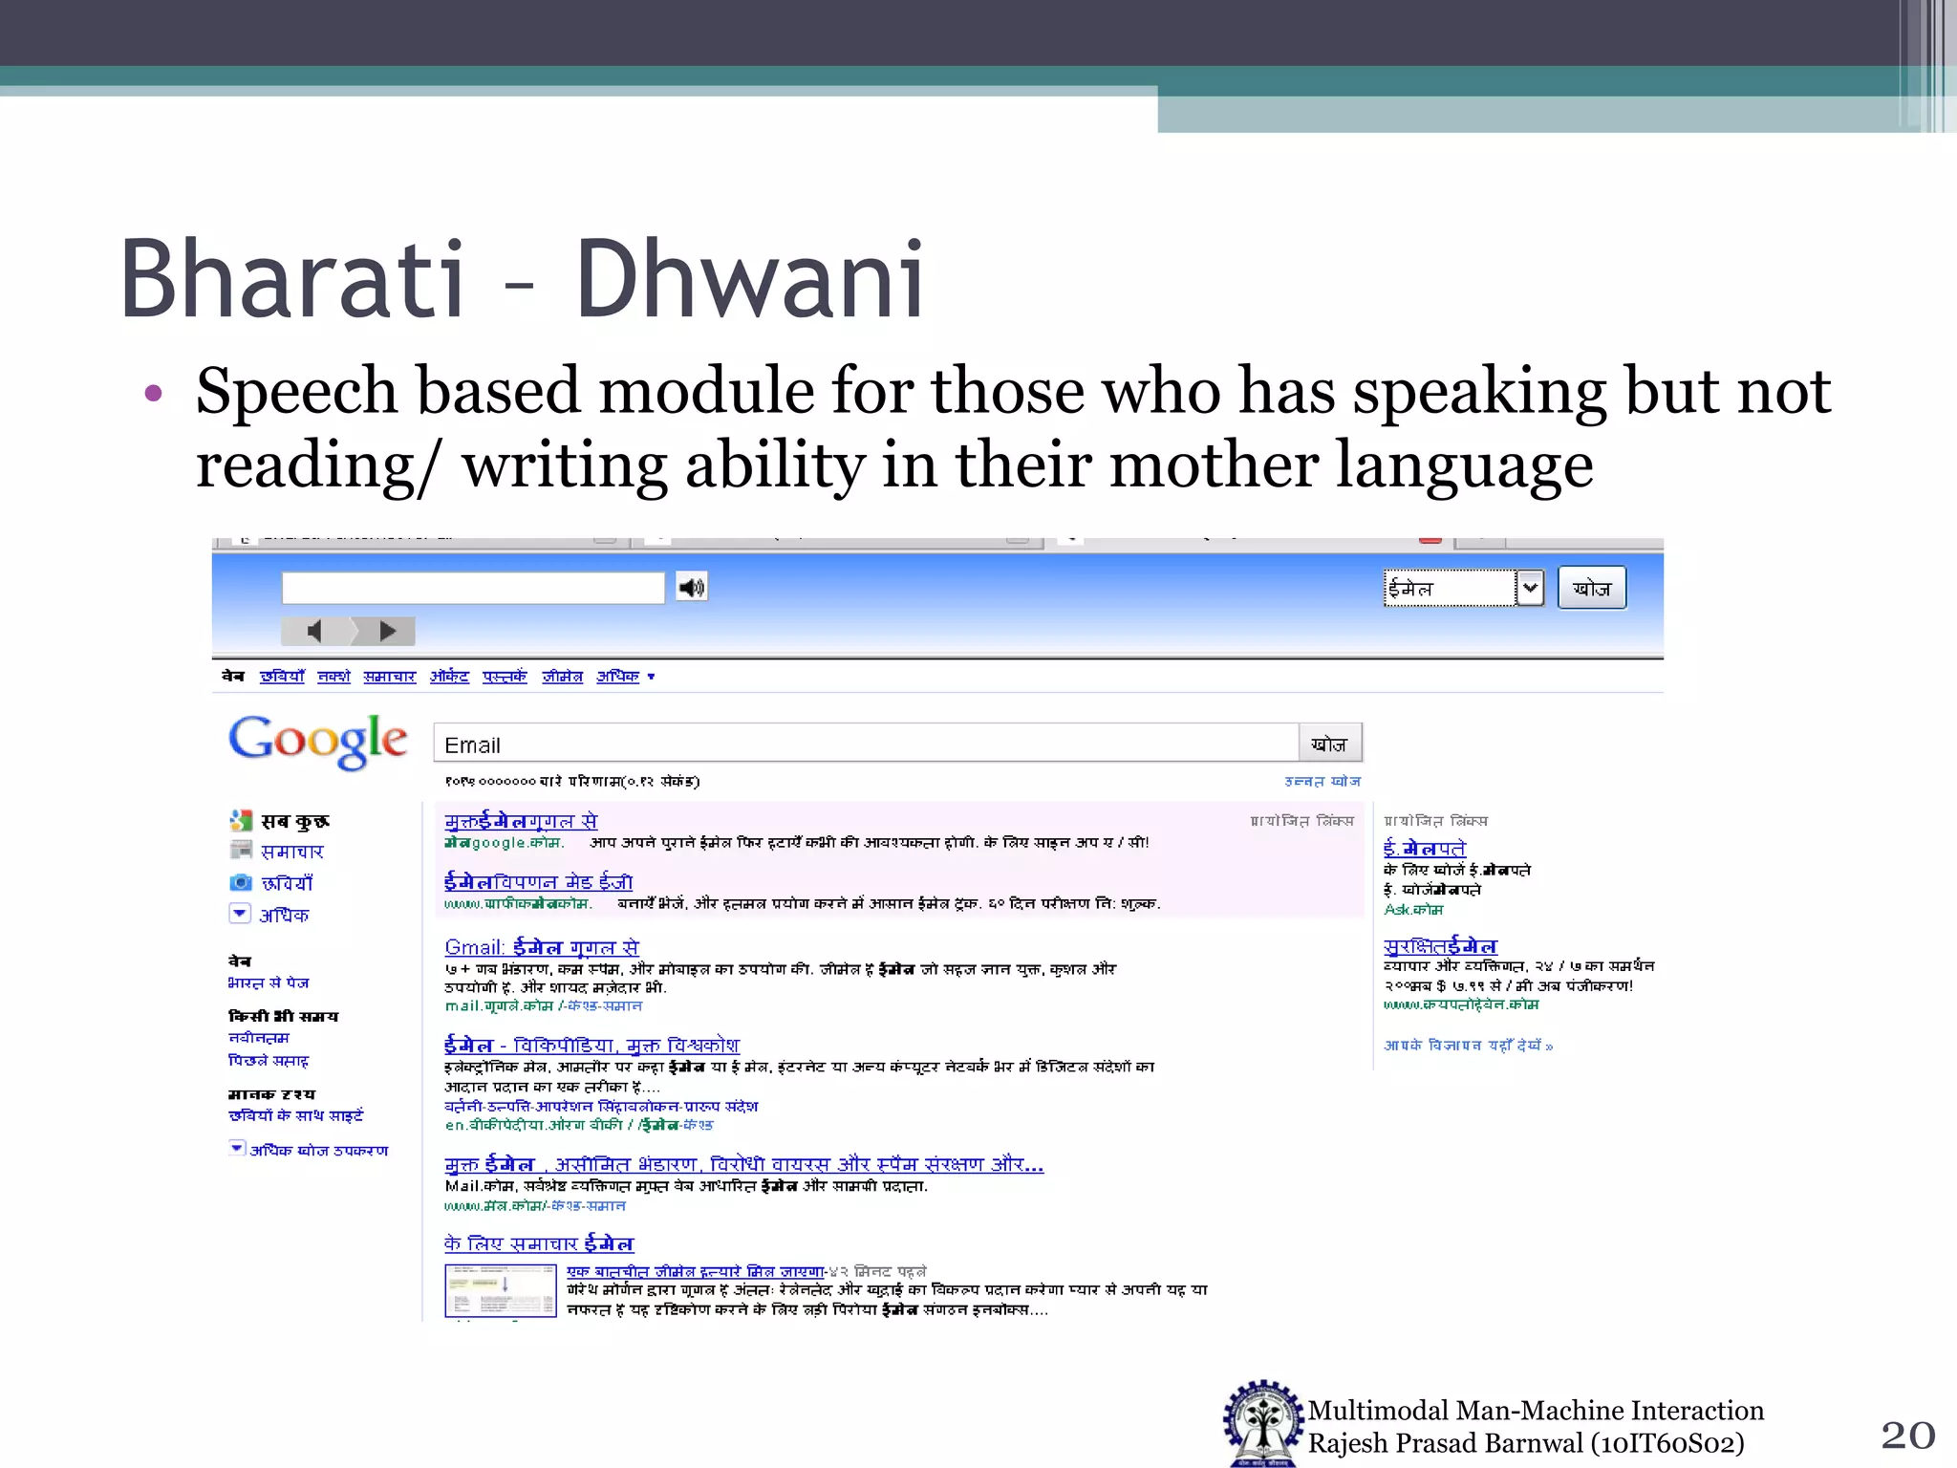Click the भारत से पेज filter link

269,982
